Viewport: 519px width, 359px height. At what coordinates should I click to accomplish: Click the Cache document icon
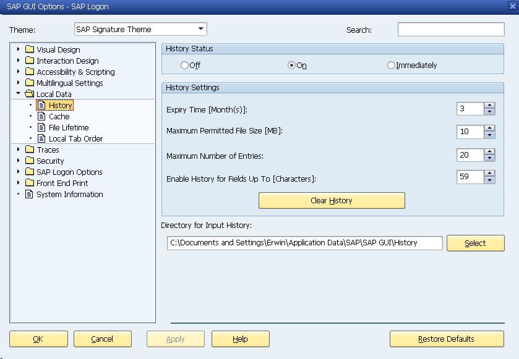pos(41,116)
